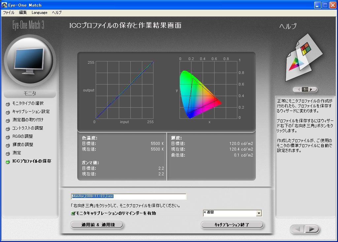
Task: Click the bullet beside RGBの調整
Action: point(8,137)
